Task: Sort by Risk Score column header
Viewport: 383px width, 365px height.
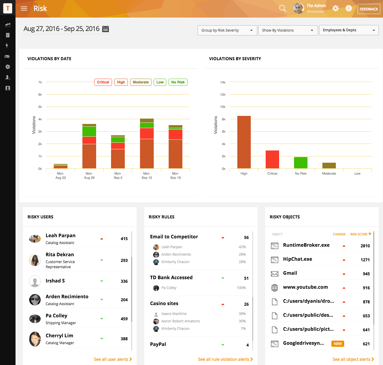Action: (x=361, y=234)
